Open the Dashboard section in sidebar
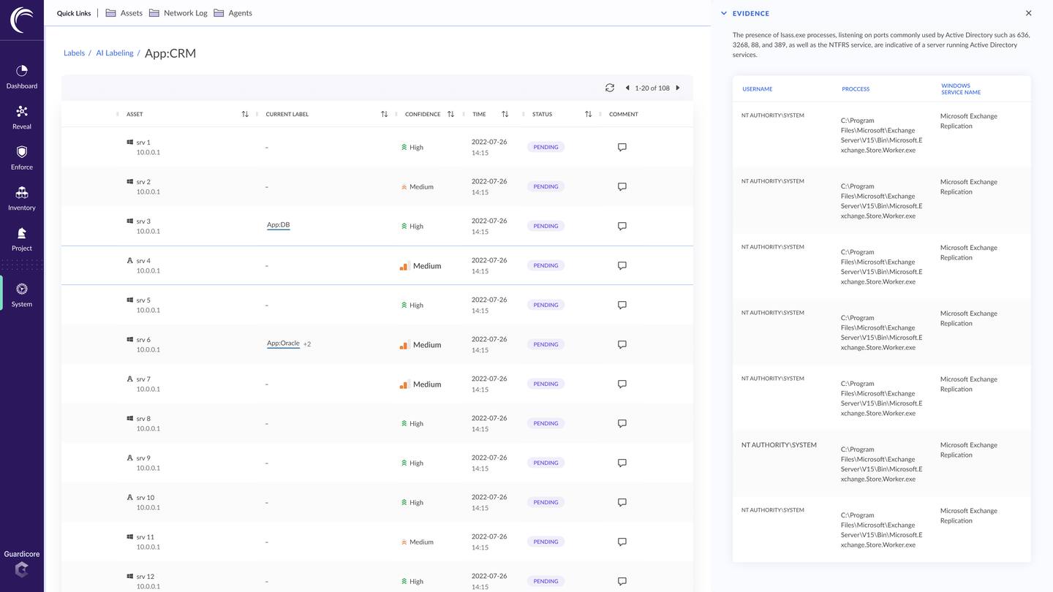This screenshot has width=1053, height=592. point(22,77)
